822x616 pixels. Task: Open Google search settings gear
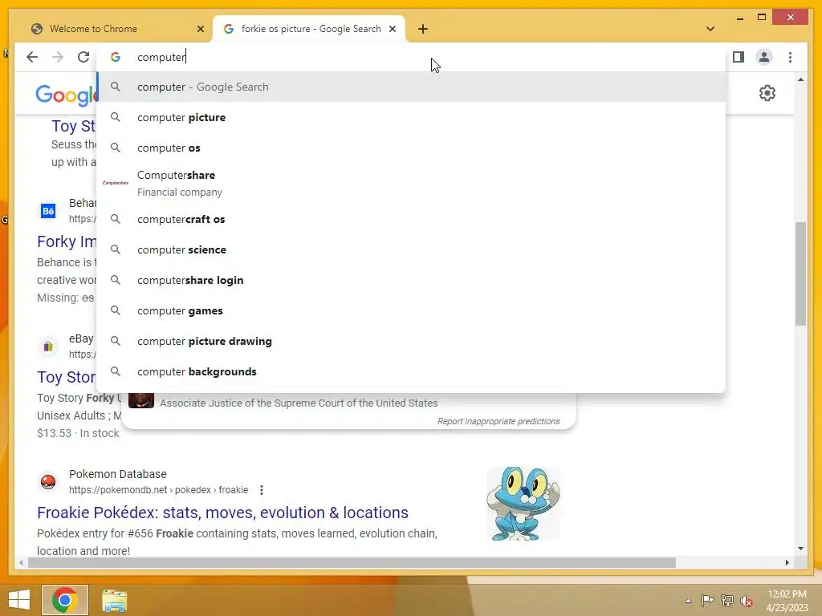coord(767,93)
